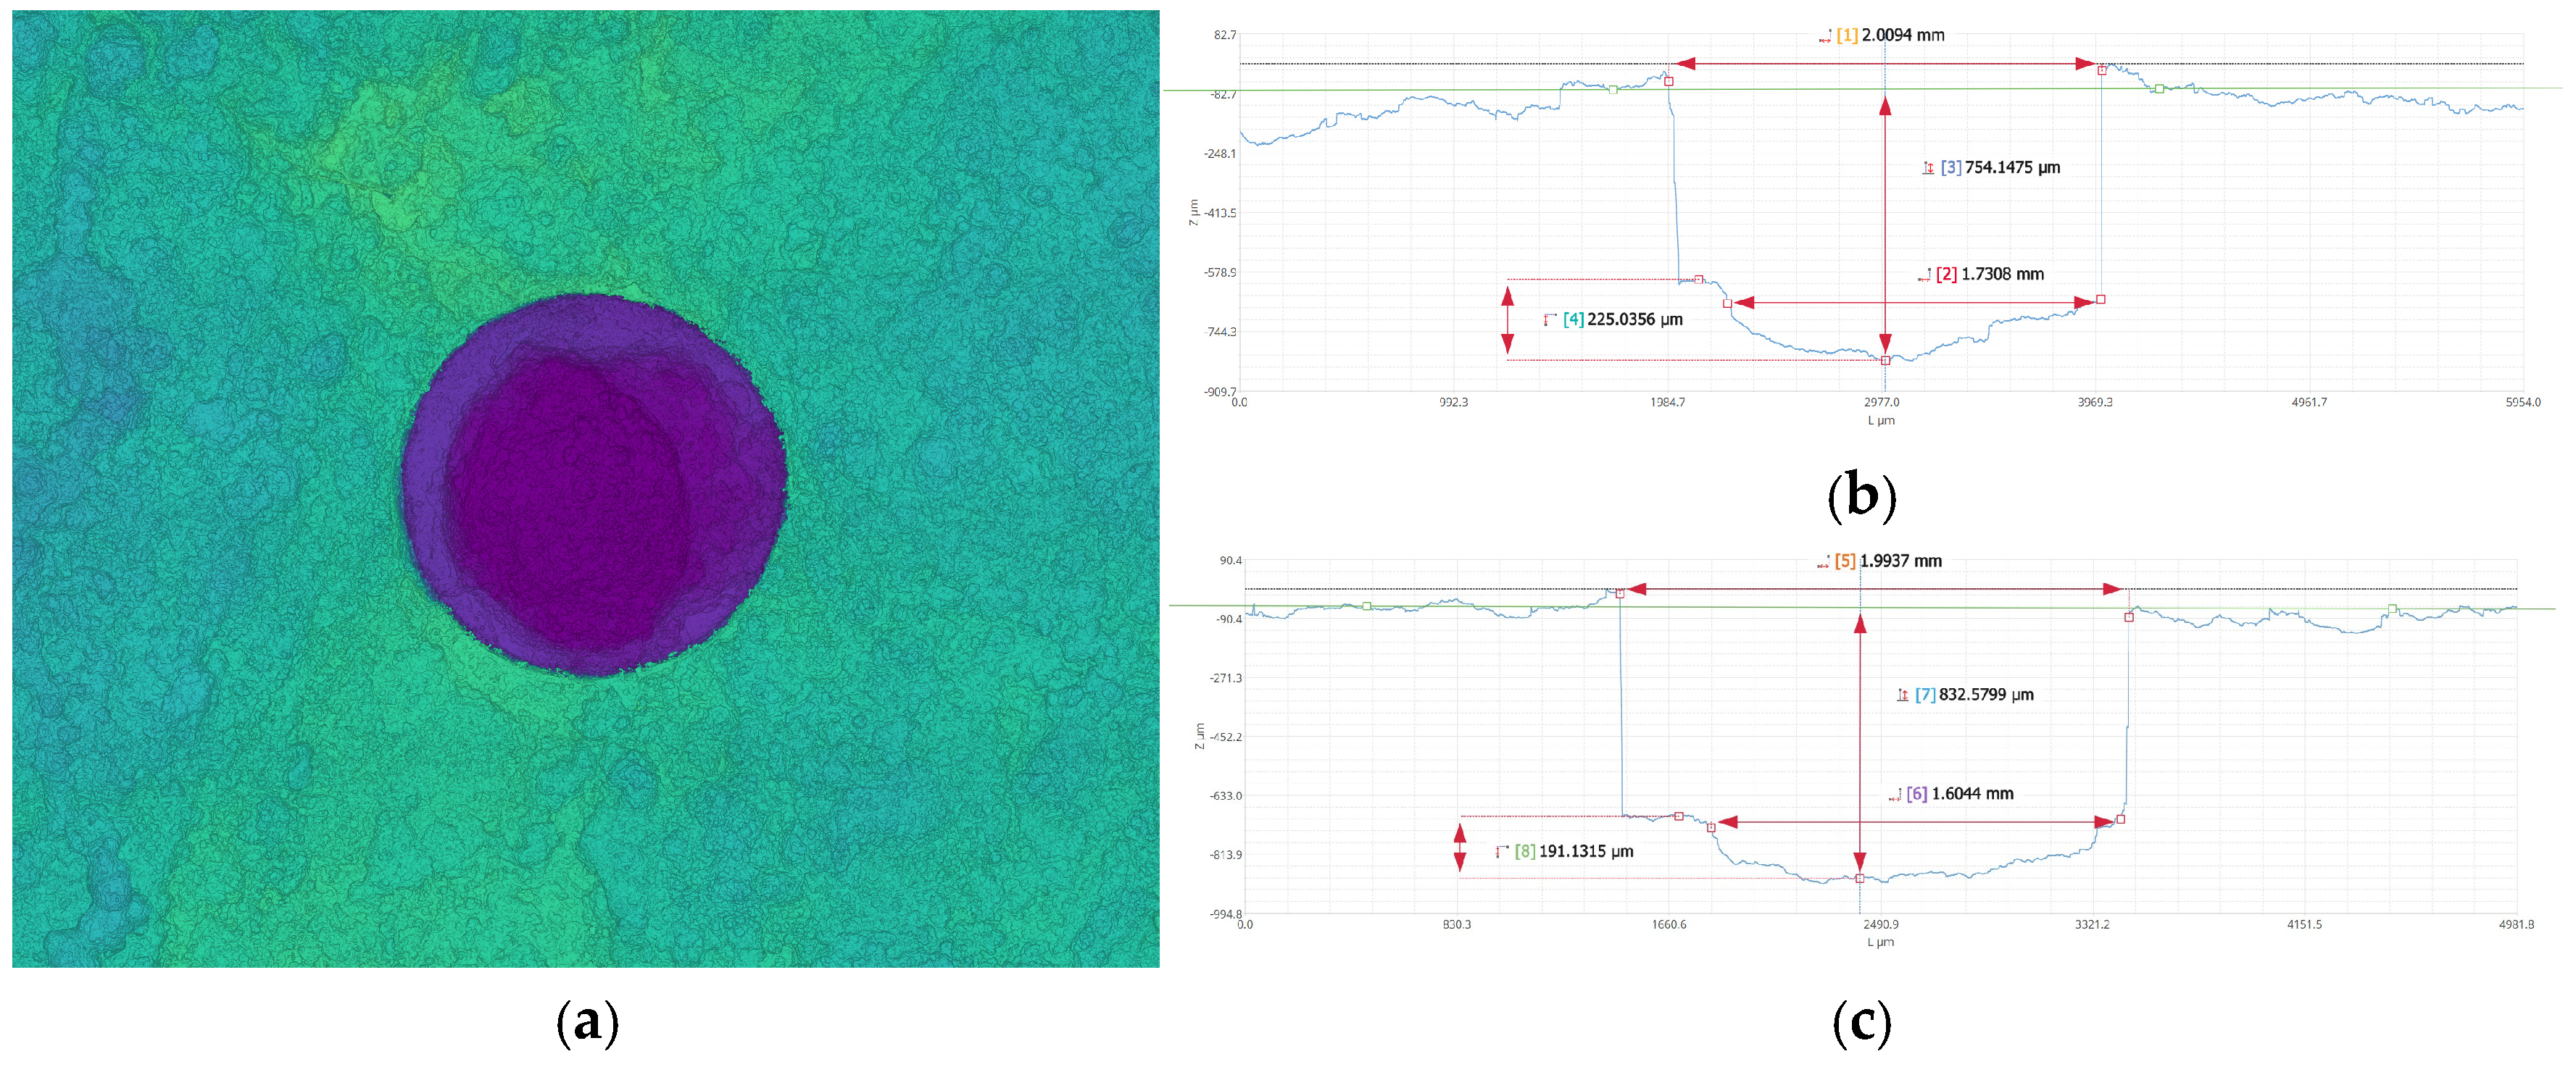Image resolution: width=2576 pixels, height=1067 pixels.
Task: Select the 225.0356 µm step label
Action: [1635, 319]
